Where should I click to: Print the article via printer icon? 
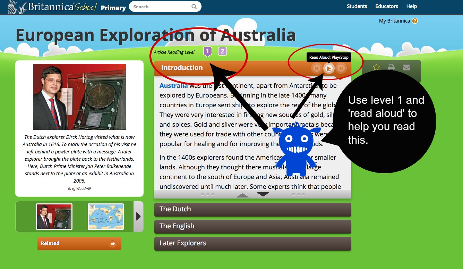(x=391, y=67)
